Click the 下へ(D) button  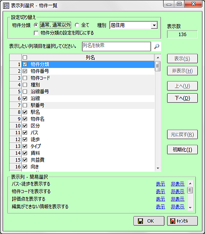(182, 98)
